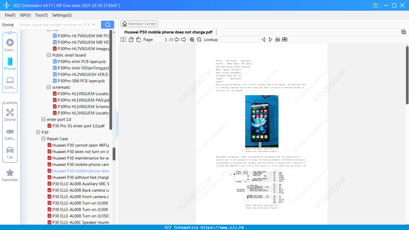Viewport: 409px width, 230px height.
Task: Open P30Pro shim PCB layer.pcb
Action: point(79,61)
